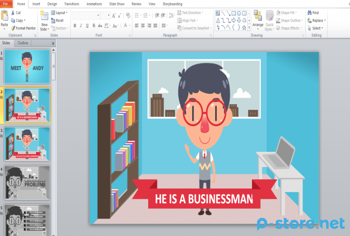The height and width of the screenshot is (236, 350).
Task: Activate the Format Painter brush
Action: (13, 28)
